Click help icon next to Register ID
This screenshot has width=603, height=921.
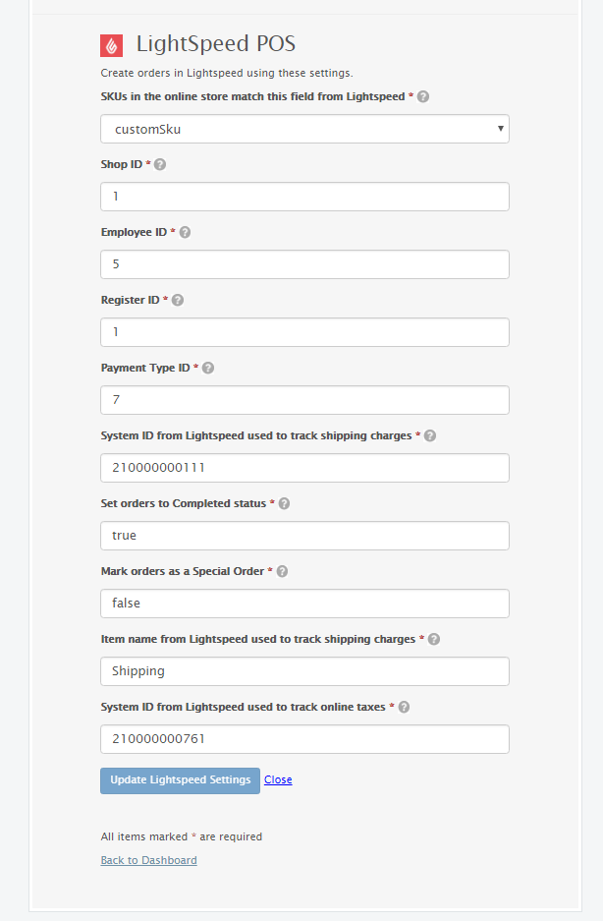(178, 300)
